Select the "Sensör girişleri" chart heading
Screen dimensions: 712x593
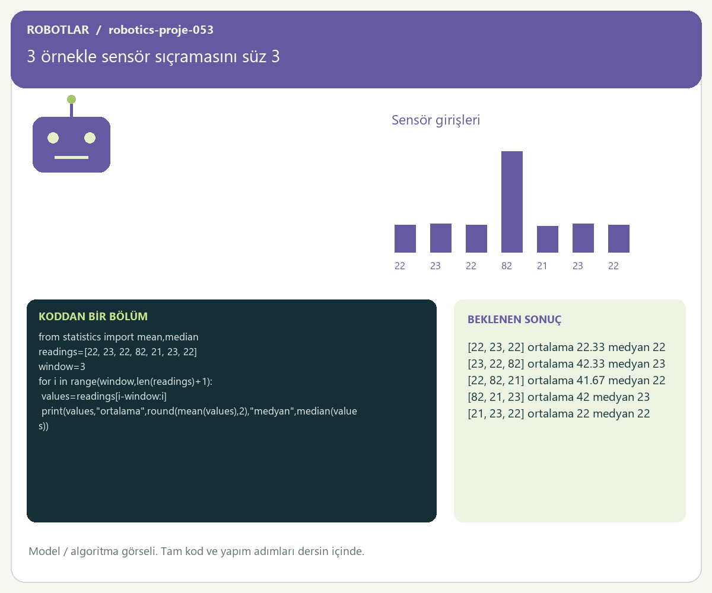[x=436, y=120]
